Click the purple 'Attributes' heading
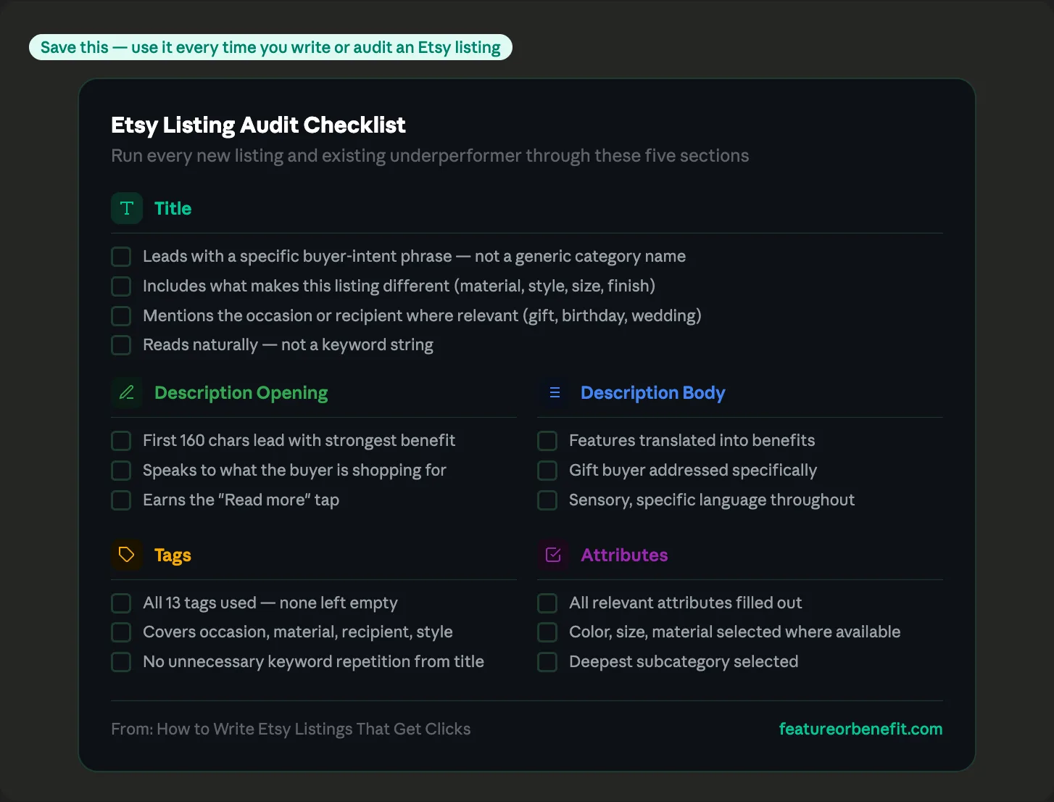 click(x=624, y=555)
